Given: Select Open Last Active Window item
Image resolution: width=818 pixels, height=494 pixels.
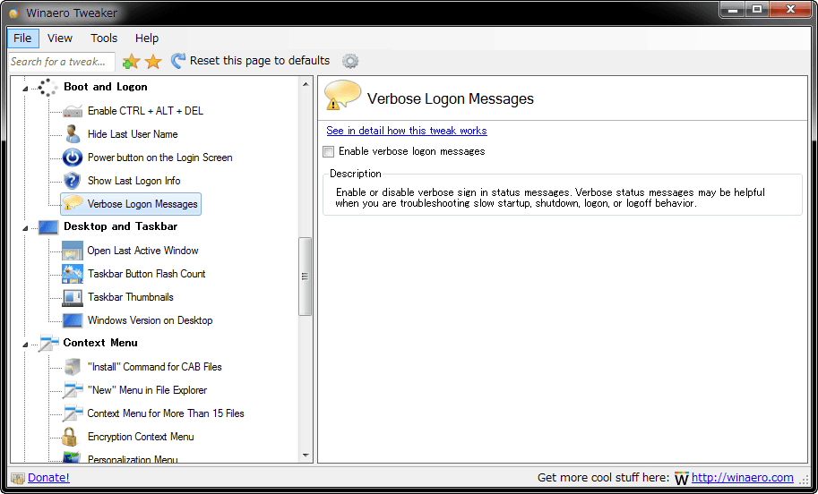Looking at the screenshot, I should [143, 251].
